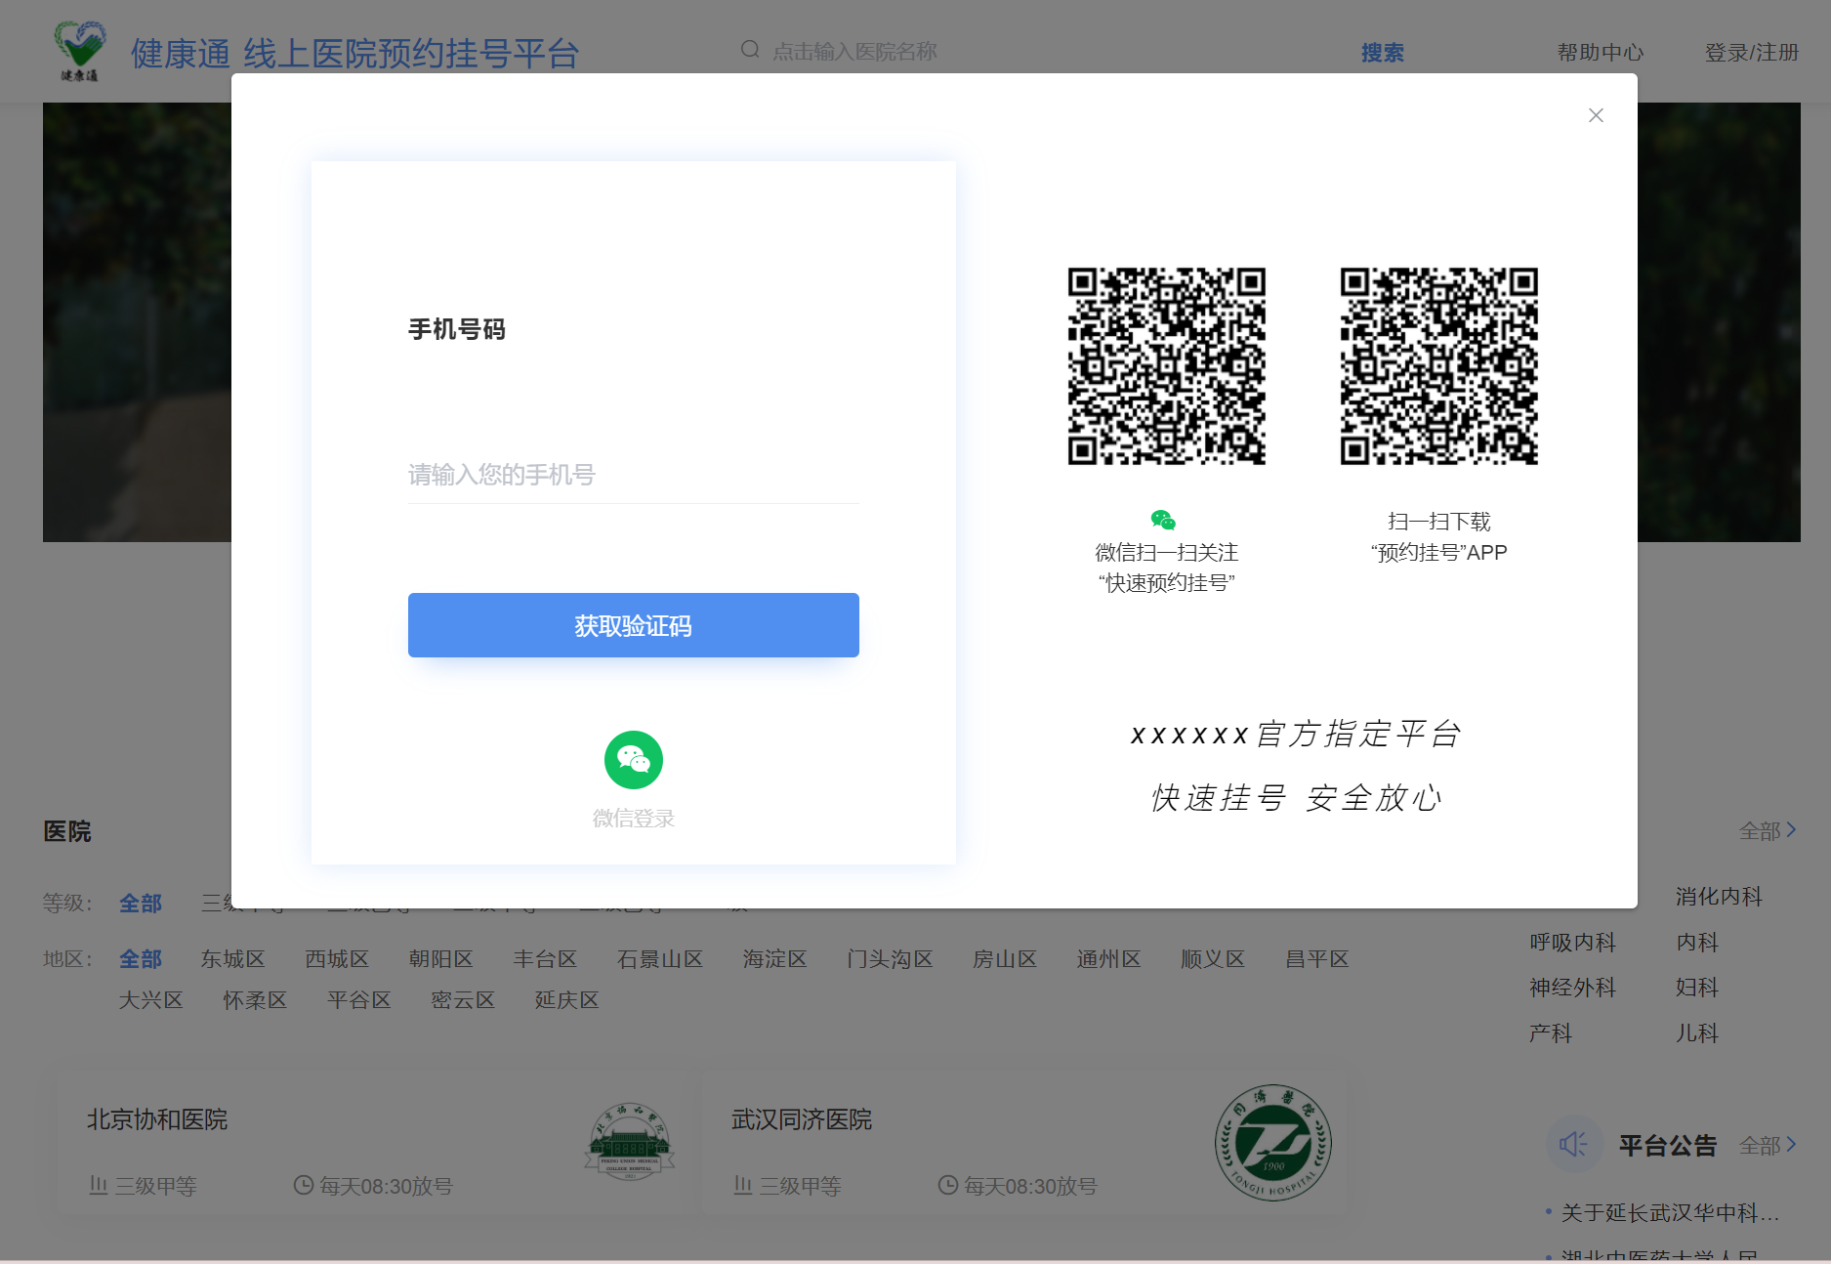Filter by 朝阳区

pyautogui.click(x=440, y=959)
